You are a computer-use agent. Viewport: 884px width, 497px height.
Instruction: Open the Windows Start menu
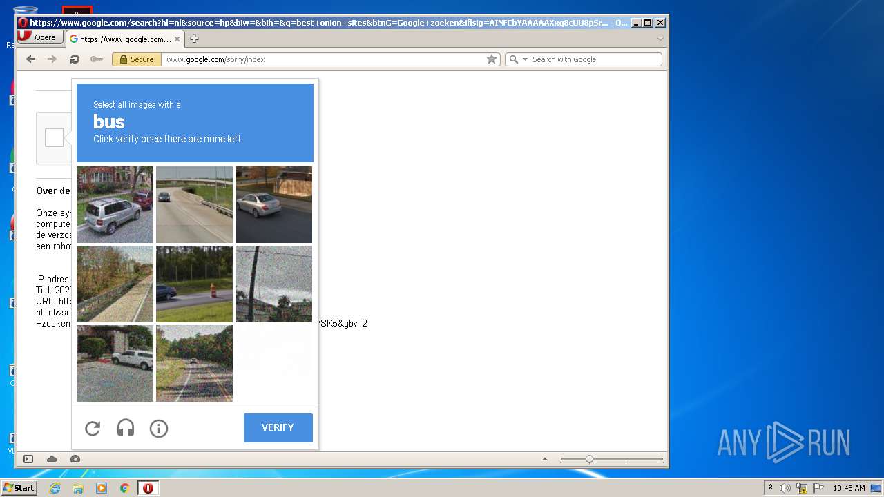click(x=19, y=488)
